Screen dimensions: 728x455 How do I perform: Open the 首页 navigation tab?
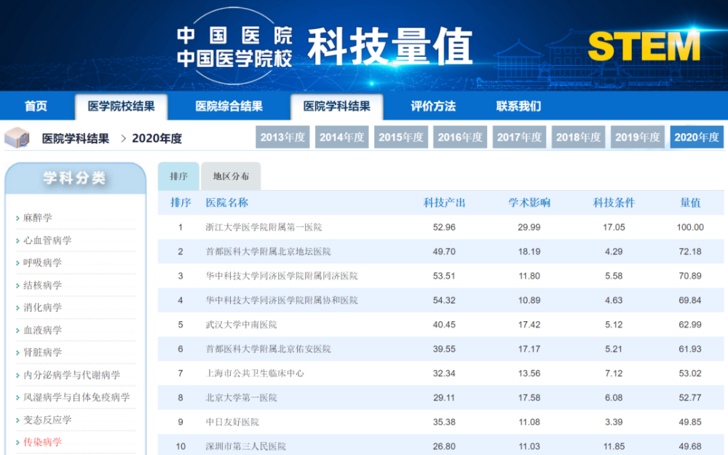coord(36,106)
